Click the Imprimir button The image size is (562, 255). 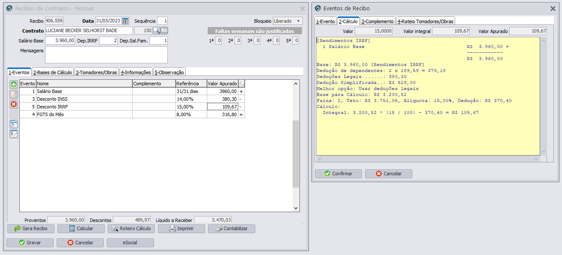click(x=181, y=228)
